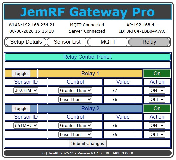Click the WLAN:192.168.254.21 address text
Viewport: 176px width, 160px height.
pyautogui.click(x=32, y=25)
